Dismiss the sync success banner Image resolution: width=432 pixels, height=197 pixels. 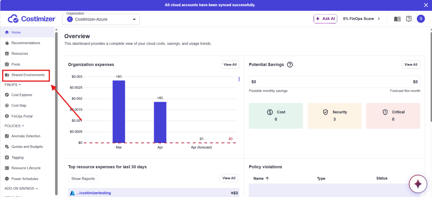[426, 5]
